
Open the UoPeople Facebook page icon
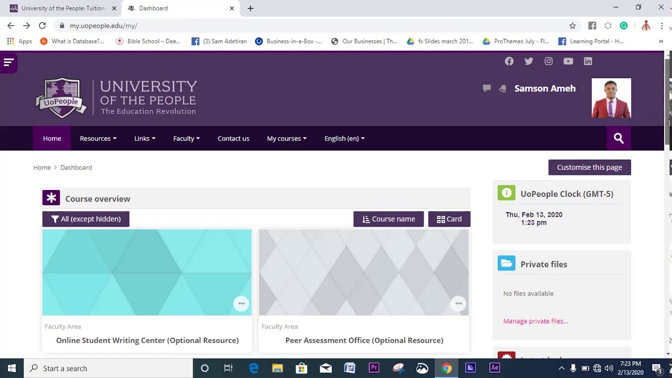[509, 61]
